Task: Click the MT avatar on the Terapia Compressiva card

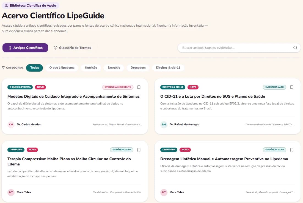Action: pos(11,192)
